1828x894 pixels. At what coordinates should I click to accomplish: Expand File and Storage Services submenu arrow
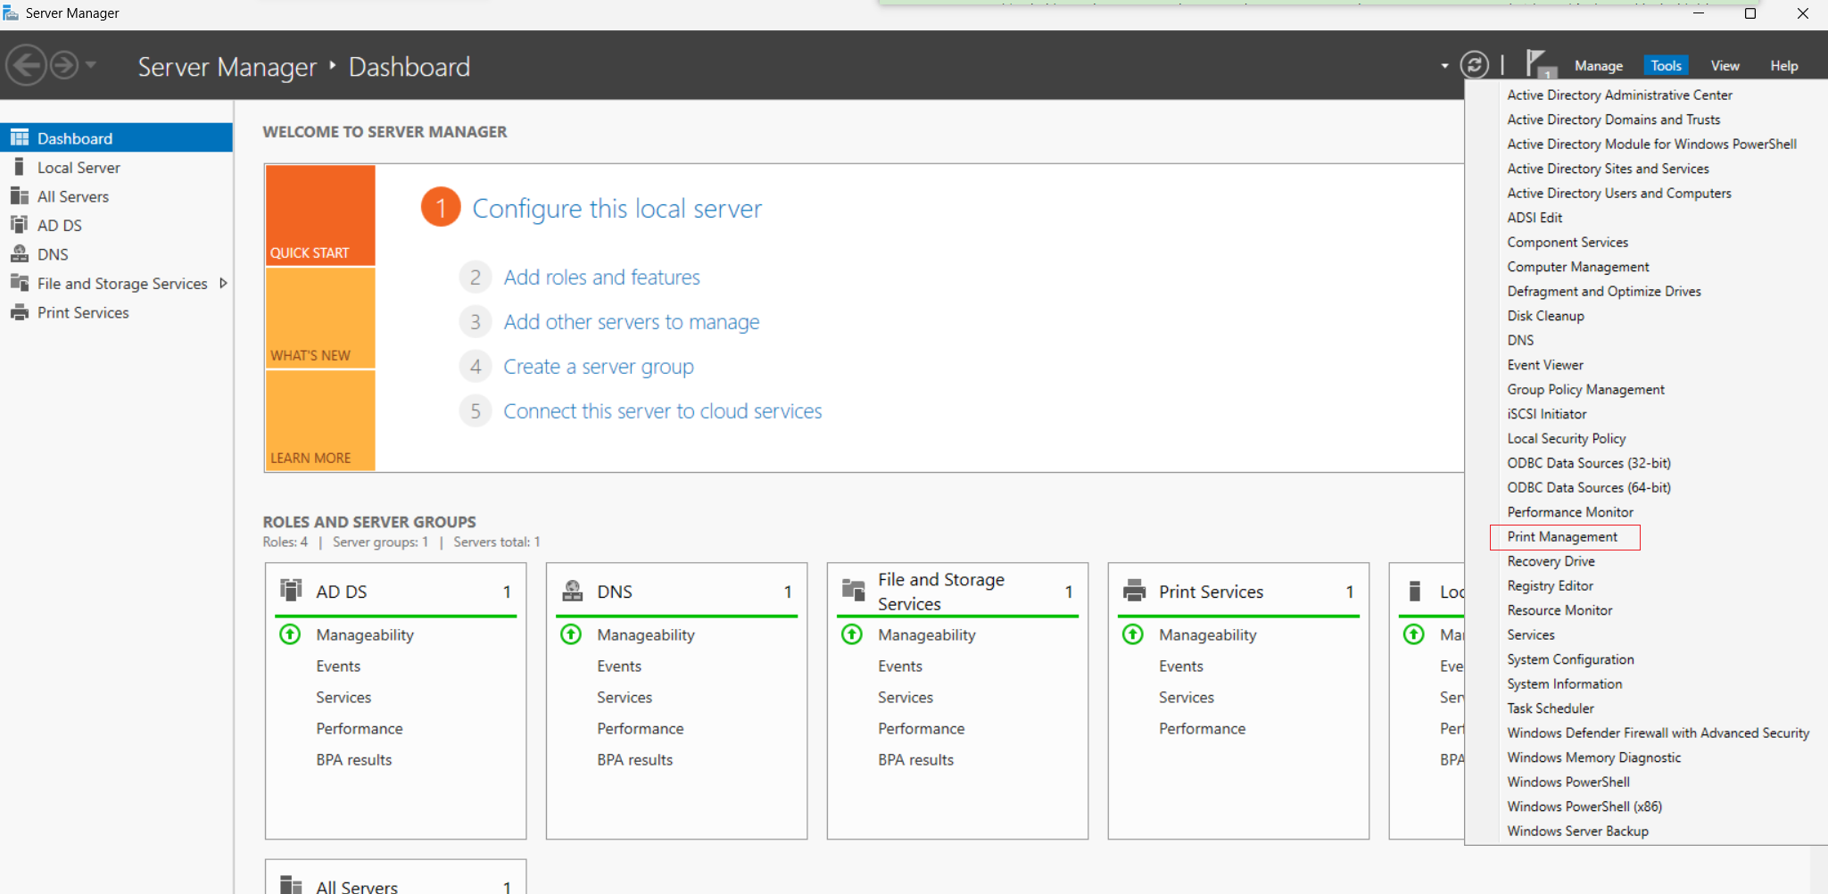click(x=223, y=283)
